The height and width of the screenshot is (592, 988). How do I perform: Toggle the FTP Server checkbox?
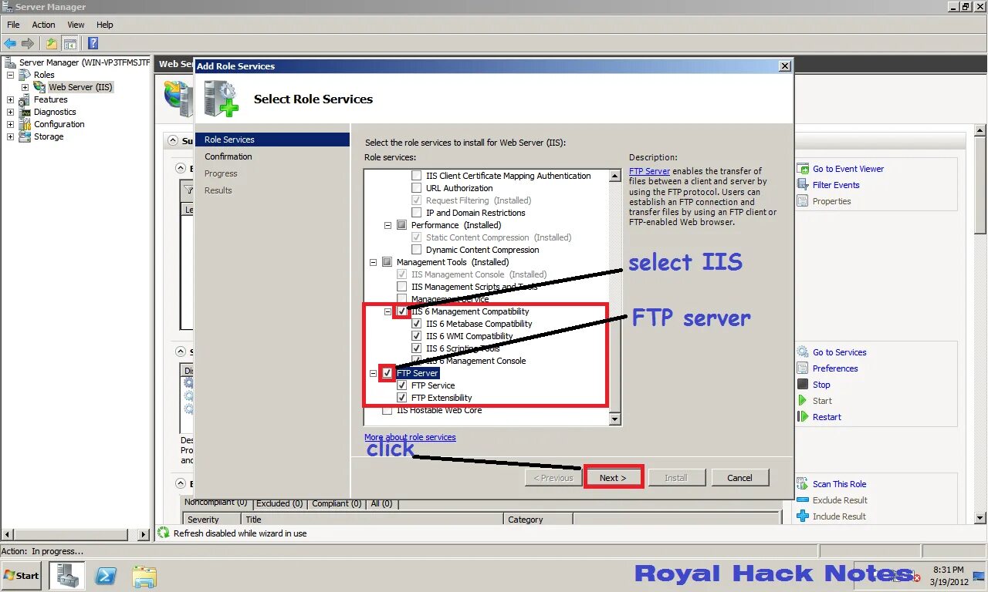tap(387, 373)
